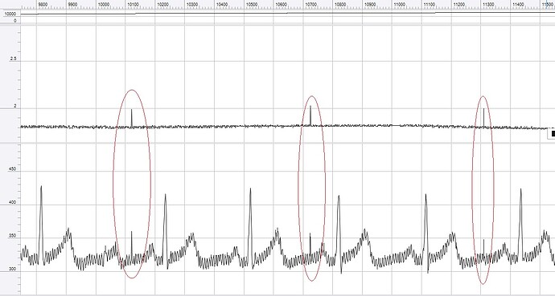Select the 10700 tick on the time ruler
This screenshot has height=296, width=555.
(x=310, y=4)
